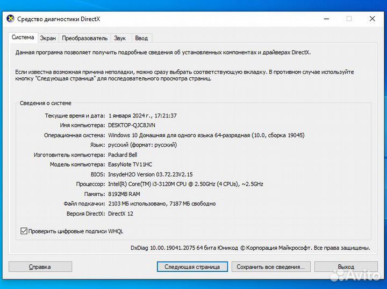Click the DirectX 12 version value
This screenshot has height=289, width=387.
click(121, 214)
